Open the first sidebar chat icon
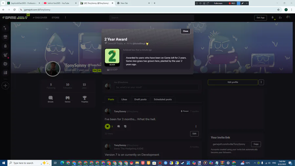The height and width of the screenshot is (166, 295). (x=5, y=28)
